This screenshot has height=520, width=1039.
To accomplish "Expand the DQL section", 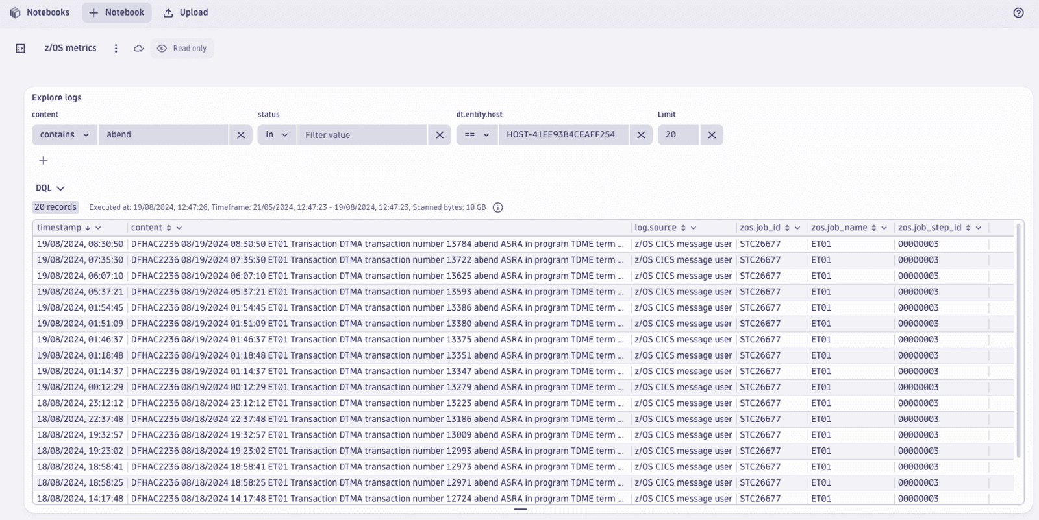I will click(x=50, y=188).
